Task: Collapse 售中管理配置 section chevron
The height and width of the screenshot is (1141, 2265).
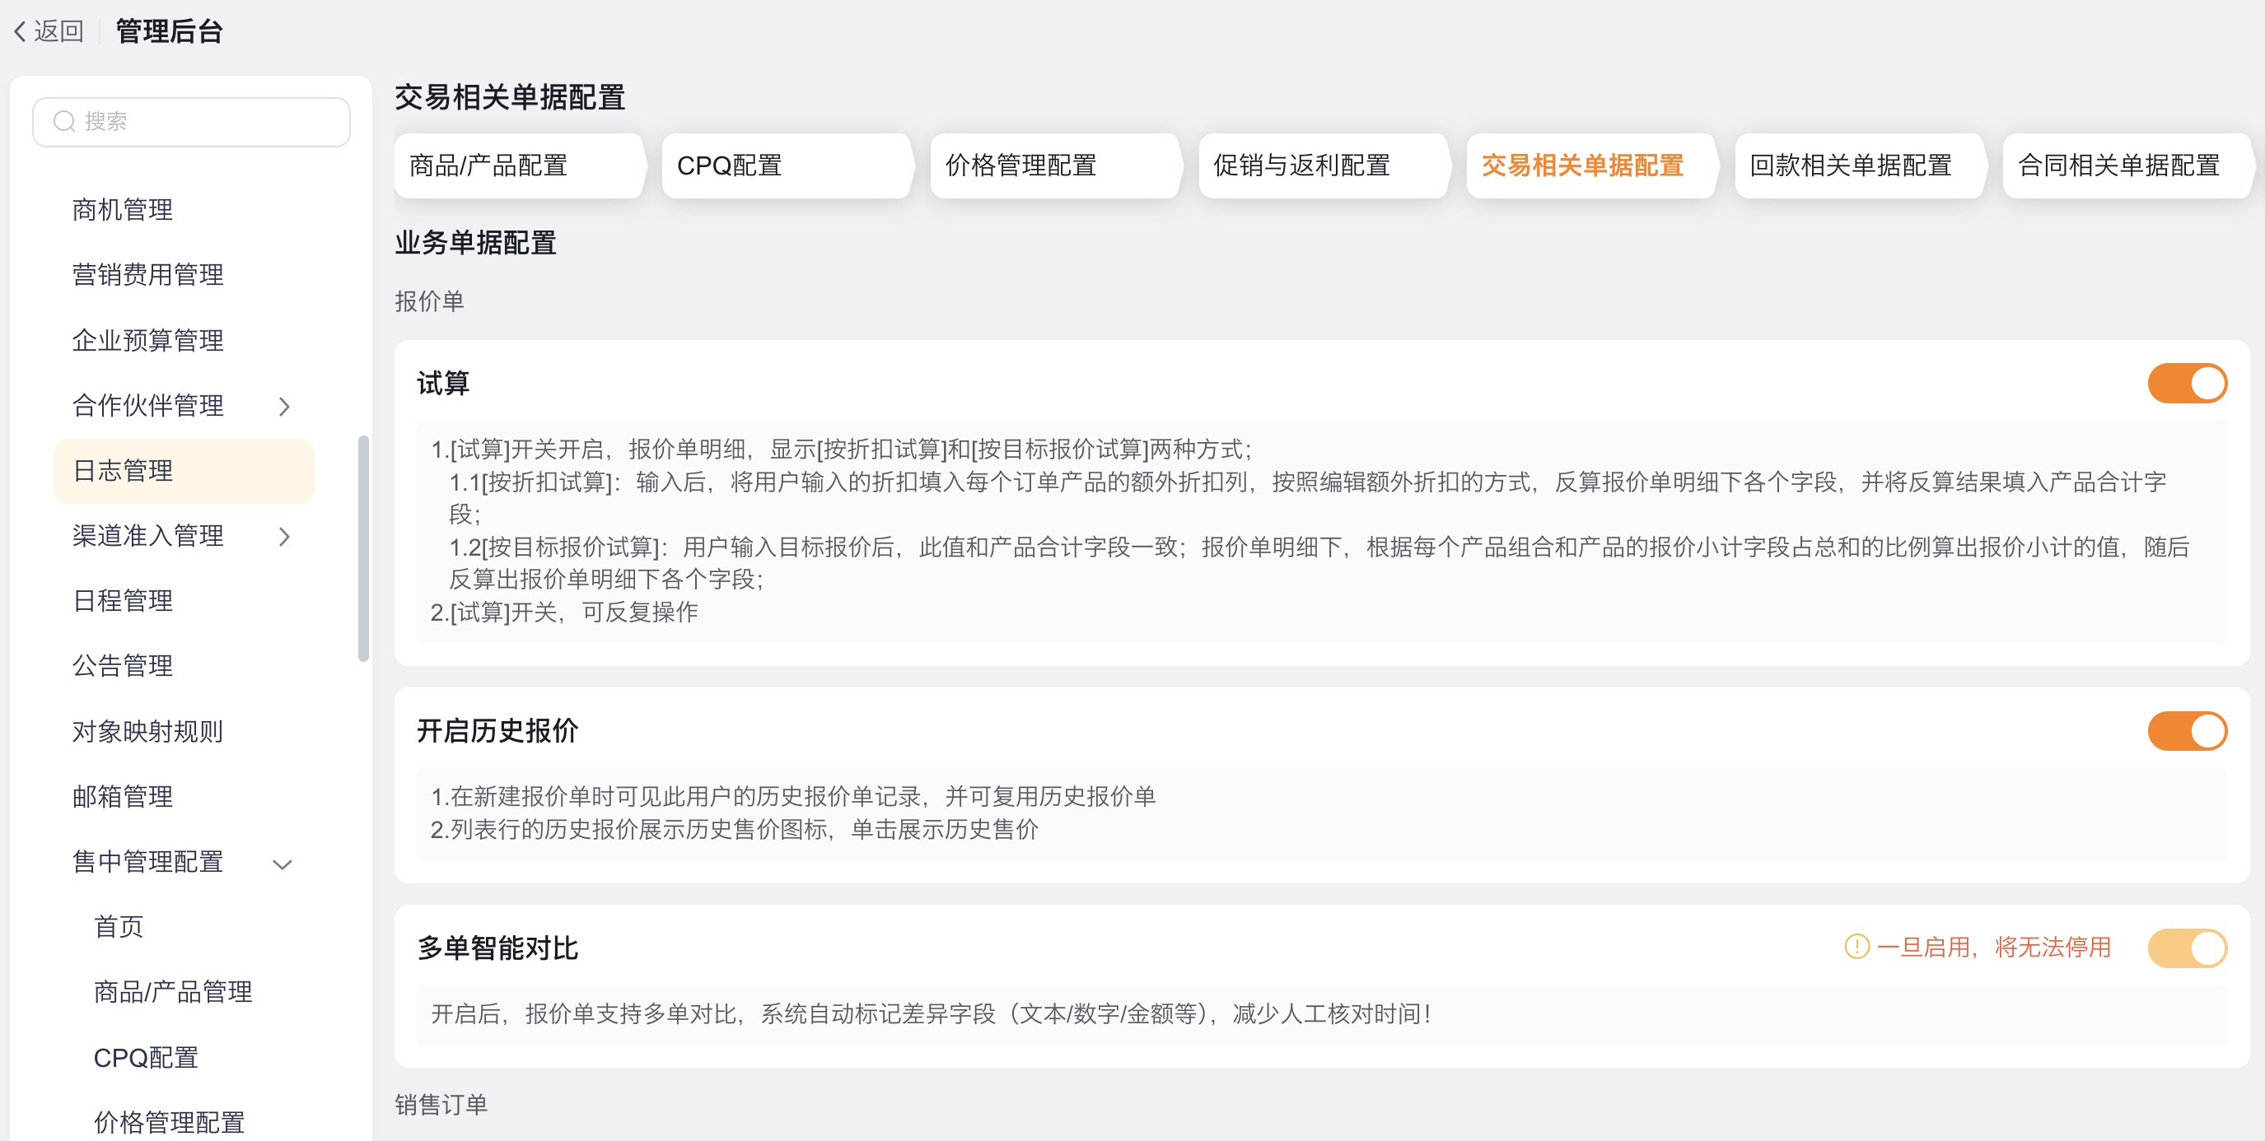Action: pyautogui.click(x=283, y=864)
